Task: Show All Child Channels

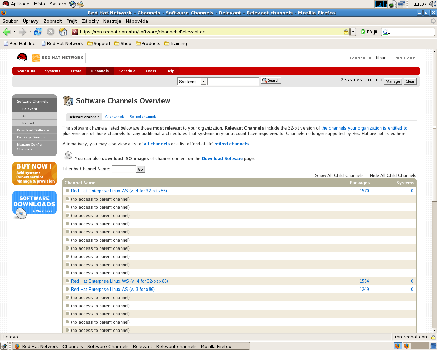Action: (339, 175)
